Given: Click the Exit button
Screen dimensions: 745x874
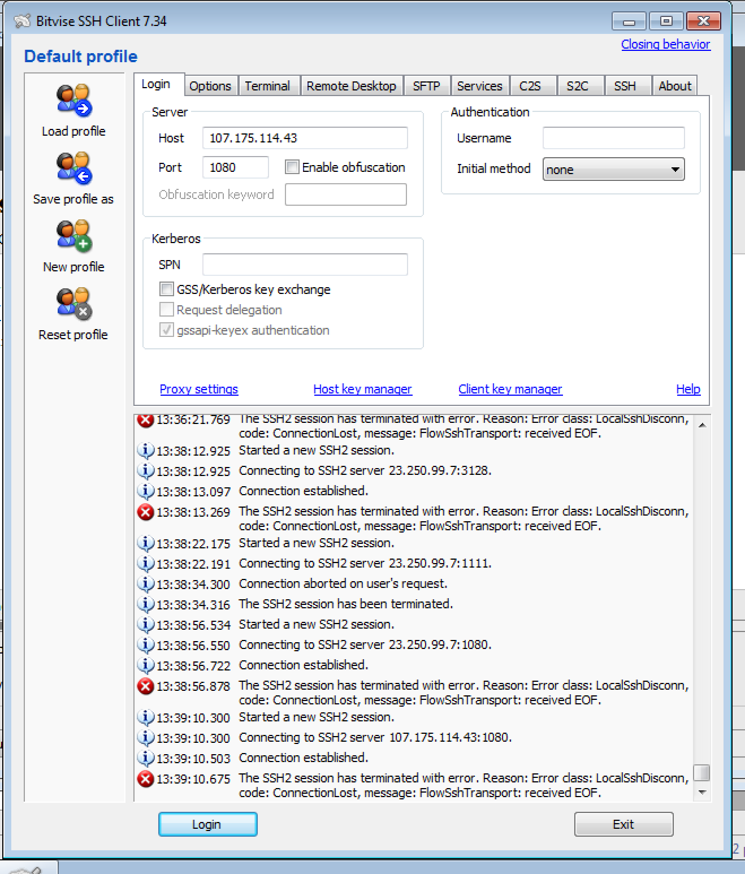Looking at the screenshot, I should (x=623, y=824).
